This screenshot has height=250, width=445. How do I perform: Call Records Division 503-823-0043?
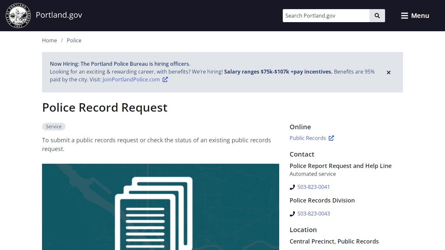(x=313, y=214)
